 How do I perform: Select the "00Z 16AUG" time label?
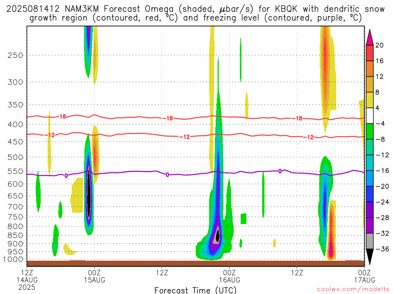(230, 276)
